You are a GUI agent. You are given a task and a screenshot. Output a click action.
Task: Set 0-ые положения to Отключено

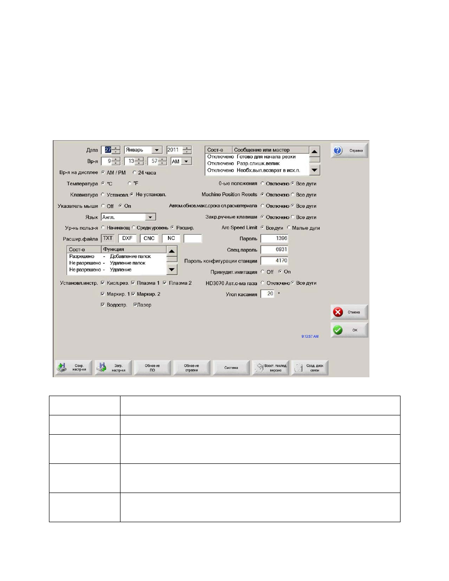[263, 183]
